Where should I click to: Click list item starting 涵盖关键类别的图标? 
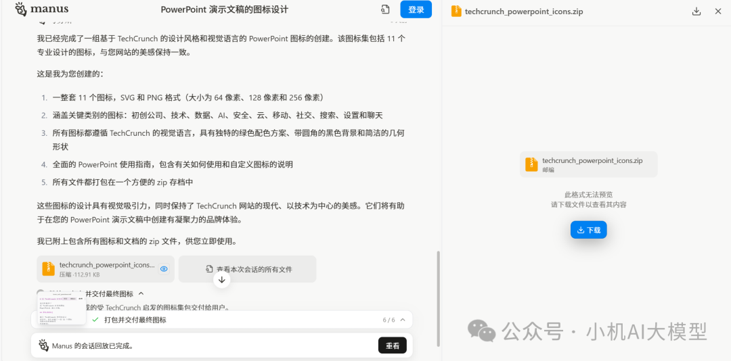pos(217,115)
